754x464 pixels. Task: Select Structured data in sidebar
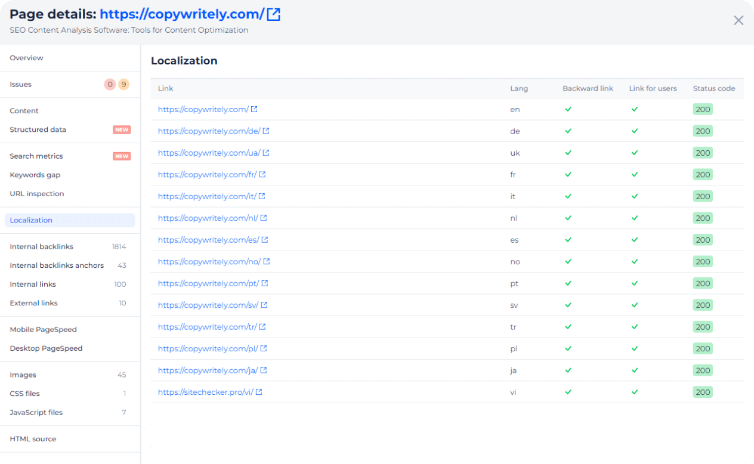point(38,129)
